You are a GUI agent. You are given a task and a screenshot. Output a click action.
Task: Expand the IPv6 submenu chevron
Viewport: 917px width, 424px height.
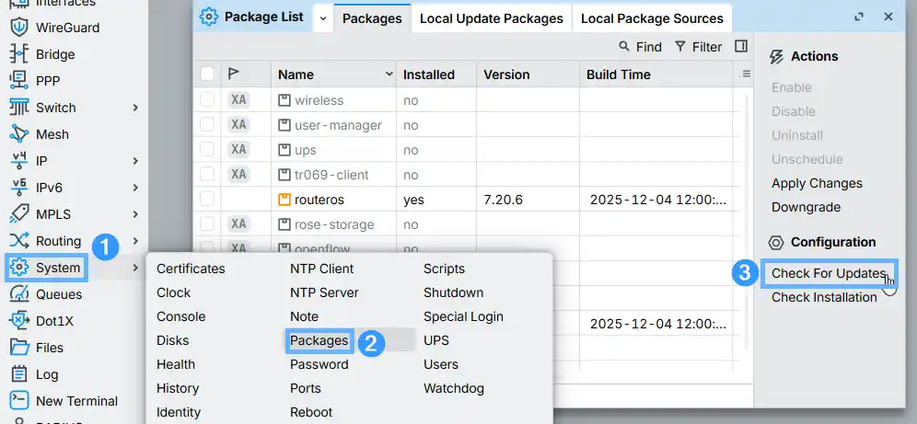135,188
